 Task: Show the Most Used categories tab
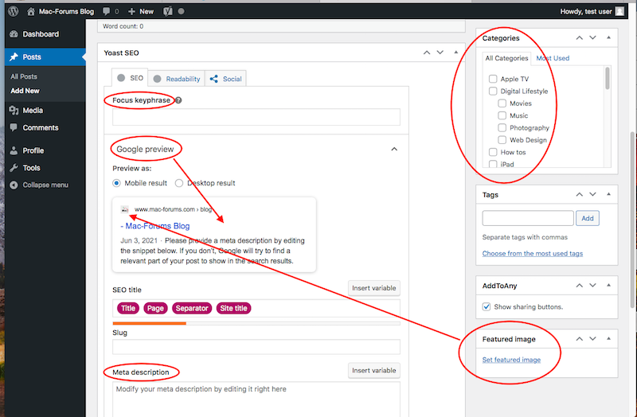pos(553,58)
